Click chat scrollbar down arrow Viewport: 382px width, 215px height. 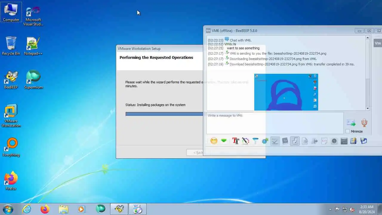coord(368,108)
